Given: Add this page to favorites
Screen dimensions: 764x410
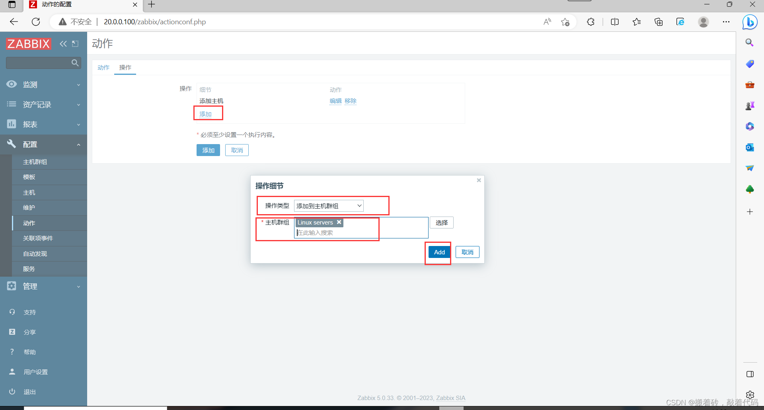Looking at the screenshot, I should (565, 22).
